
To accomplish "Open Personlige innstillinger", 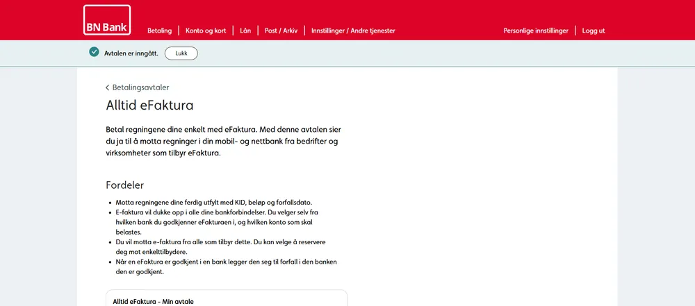I will [x=536, y=31].
